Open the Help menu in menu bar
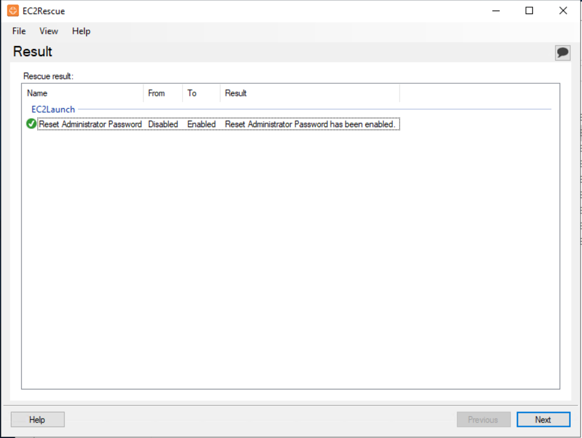Screen dimensions: 582x438 pos(81,31)
